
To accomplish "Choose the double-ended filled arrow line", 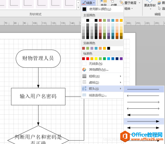I will tap(143, 128).
